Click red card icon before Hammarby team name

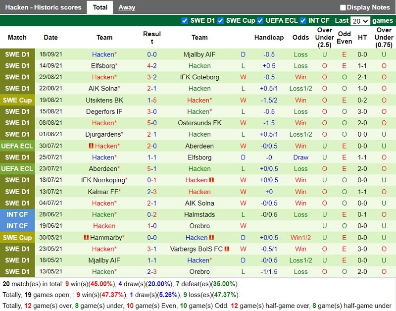tap(86, 238)
